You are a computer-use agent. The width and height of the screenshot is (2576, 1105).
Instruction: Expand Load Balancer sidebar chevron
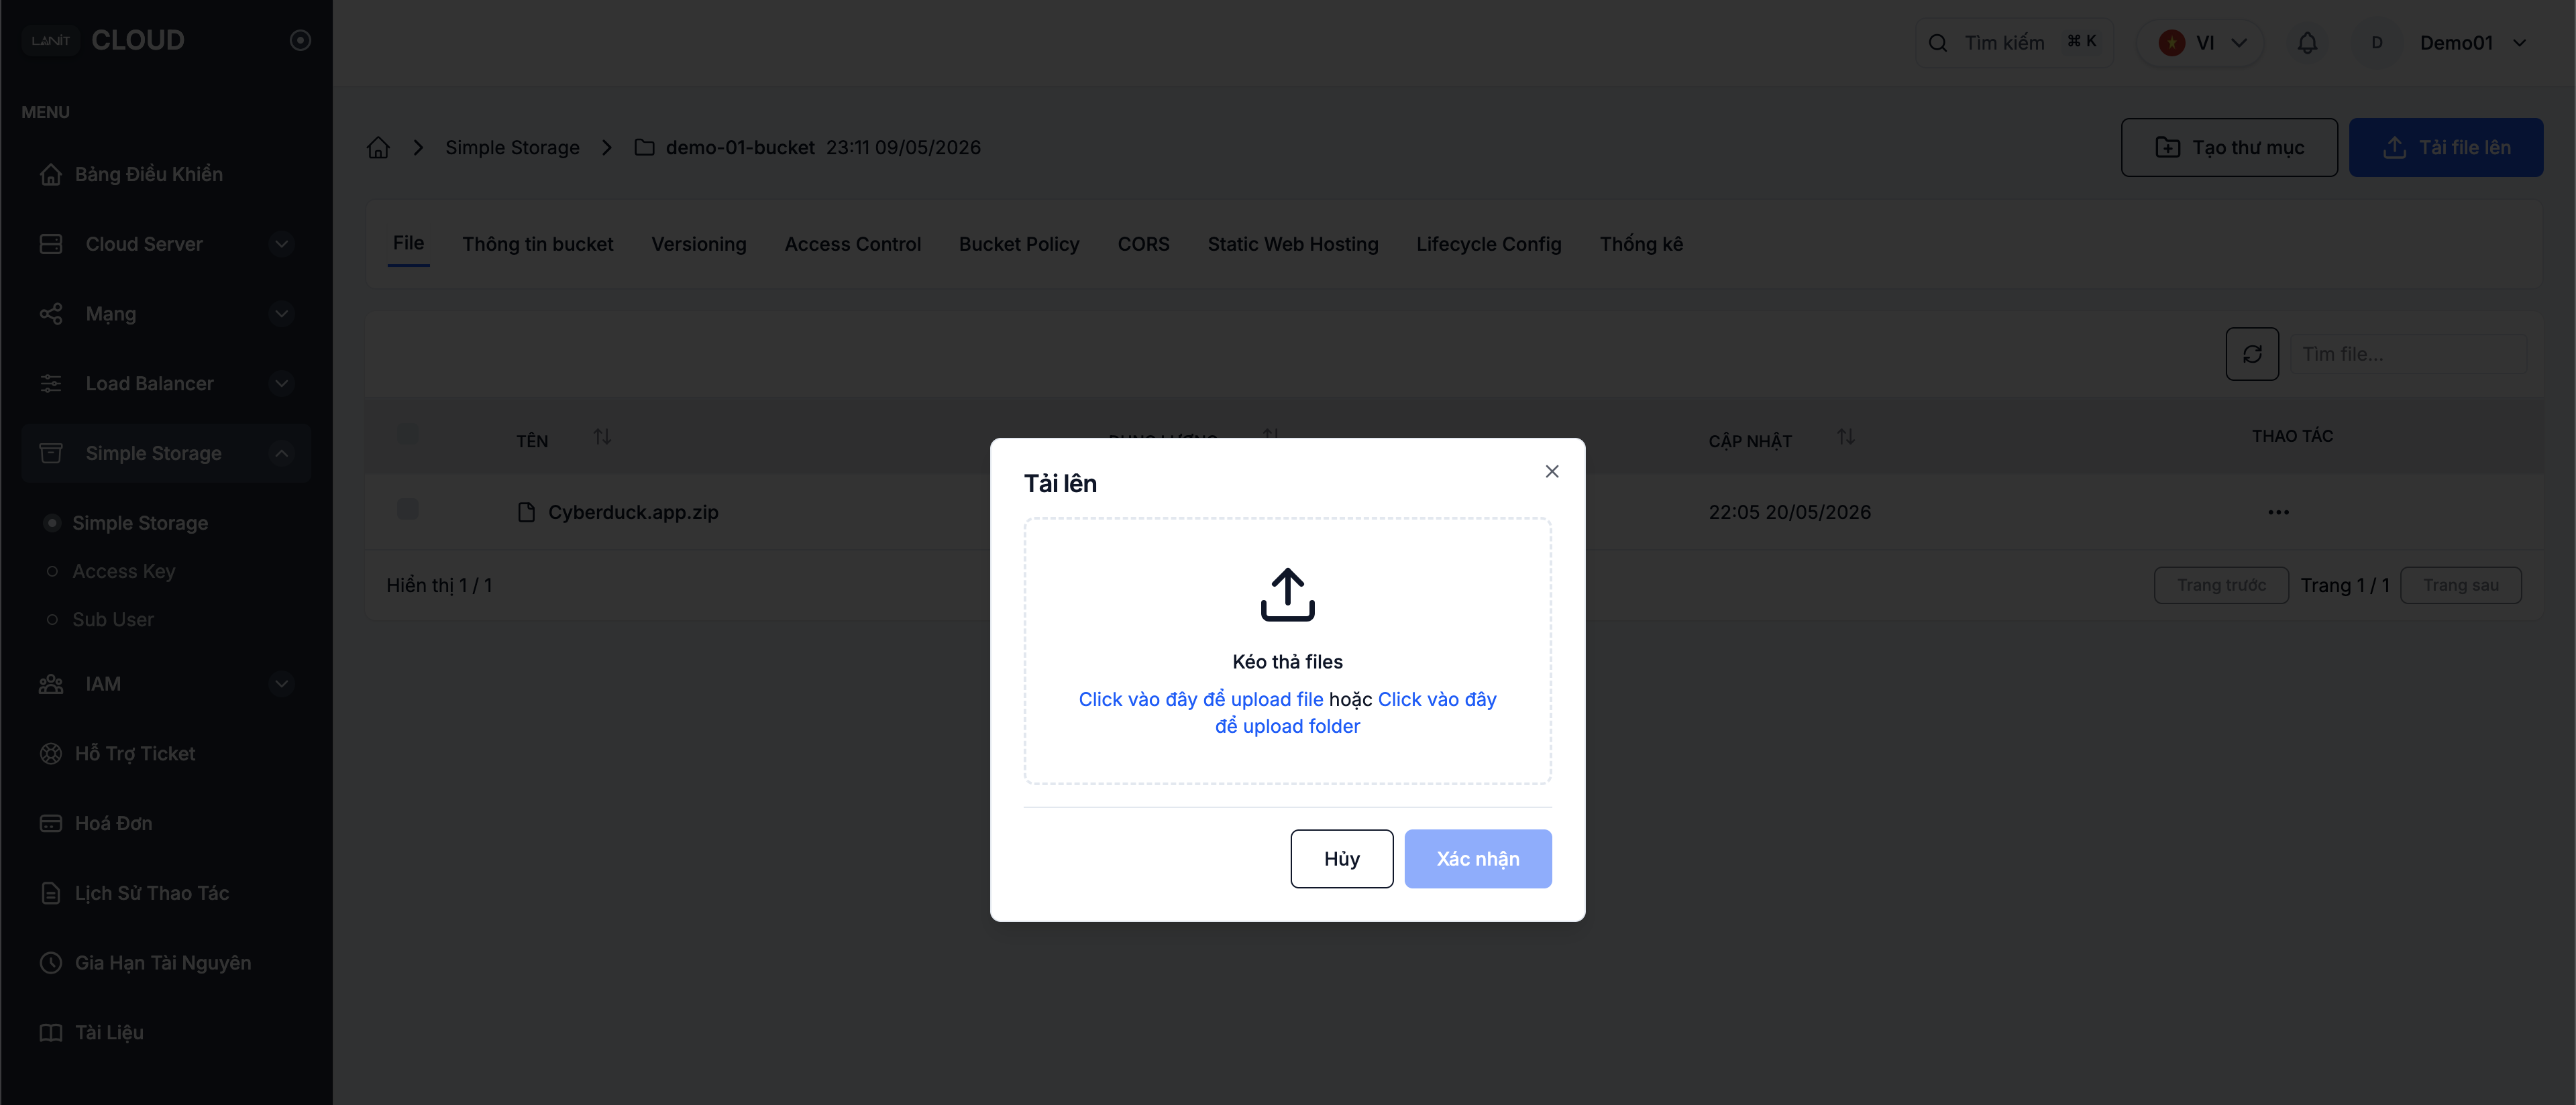[281, 384]
